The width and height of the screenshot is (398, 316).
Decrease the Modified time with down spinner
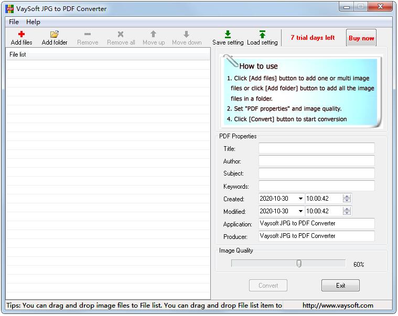347,213
